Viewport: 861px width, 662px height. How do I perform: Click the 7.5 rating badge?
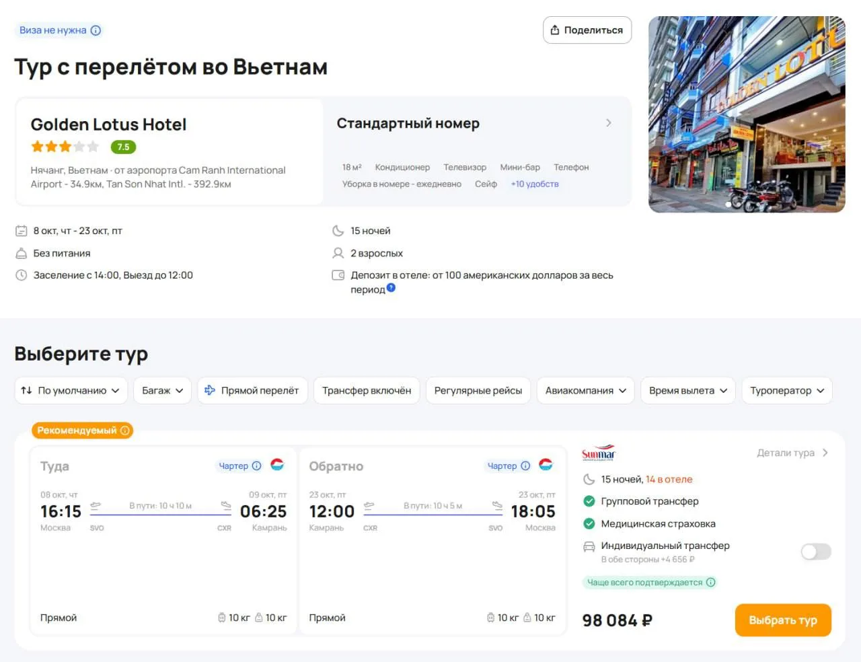coord(123,147)
